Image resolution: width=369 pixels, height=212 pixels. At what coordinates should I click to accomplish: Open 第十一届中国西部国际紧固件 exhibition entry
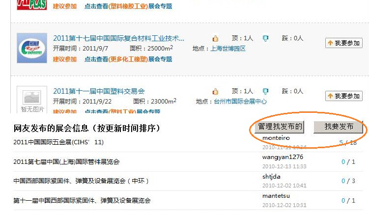click(82, 200)
